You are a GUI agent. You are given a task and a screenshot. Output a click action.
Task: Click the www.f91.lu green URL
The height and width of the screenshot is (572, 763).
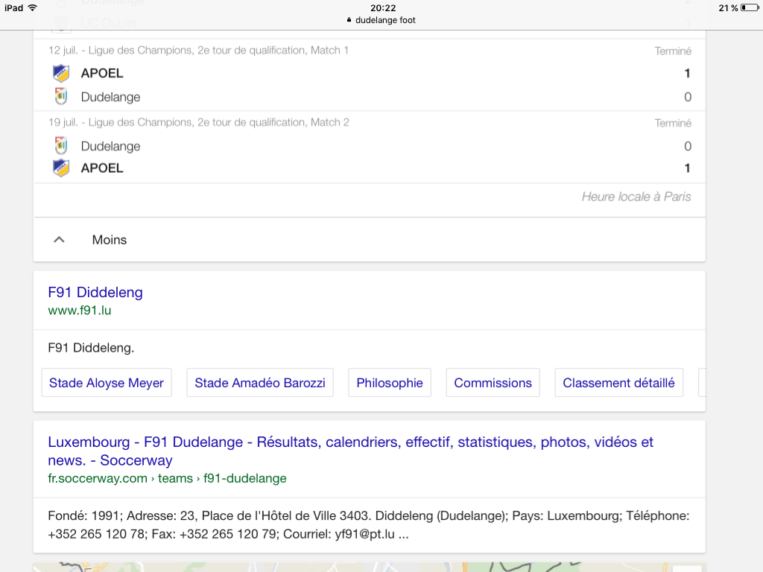tap(80, 311)
